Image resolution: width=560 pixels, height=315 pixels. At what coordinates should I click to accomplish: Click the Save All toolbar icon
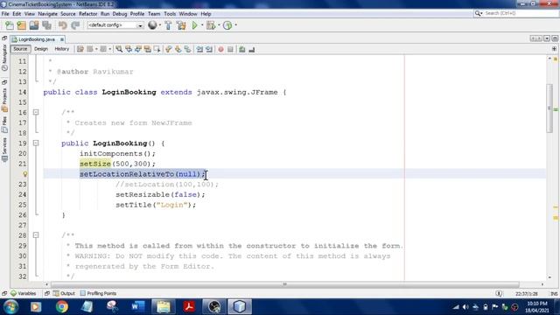tap(46, 25)
